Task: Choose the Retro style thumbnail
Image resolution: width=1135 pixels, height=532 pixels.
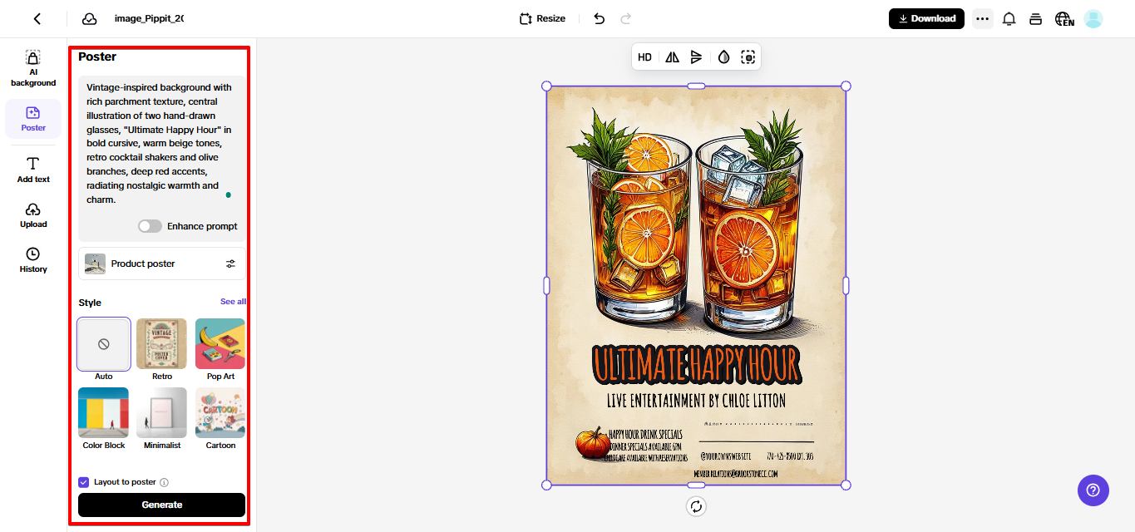Action: click(x=162, y=344)
